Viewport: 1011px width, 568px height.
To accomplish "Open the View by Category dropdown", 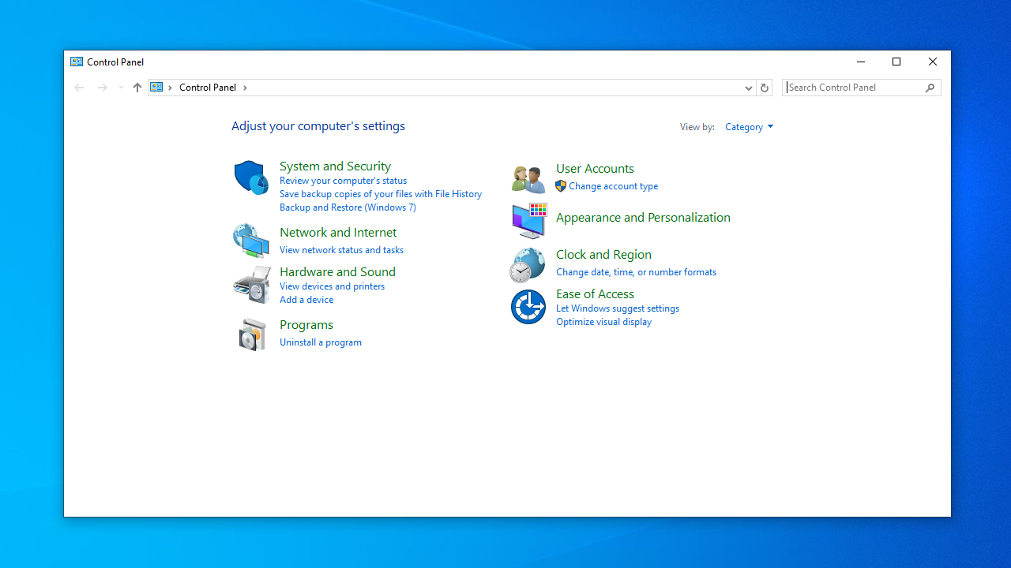I will 749,127.
